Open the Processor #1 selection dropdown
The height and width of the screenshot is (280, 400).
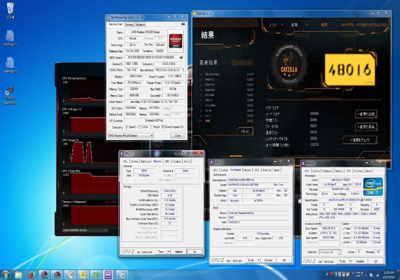click(x=330, y=252)
